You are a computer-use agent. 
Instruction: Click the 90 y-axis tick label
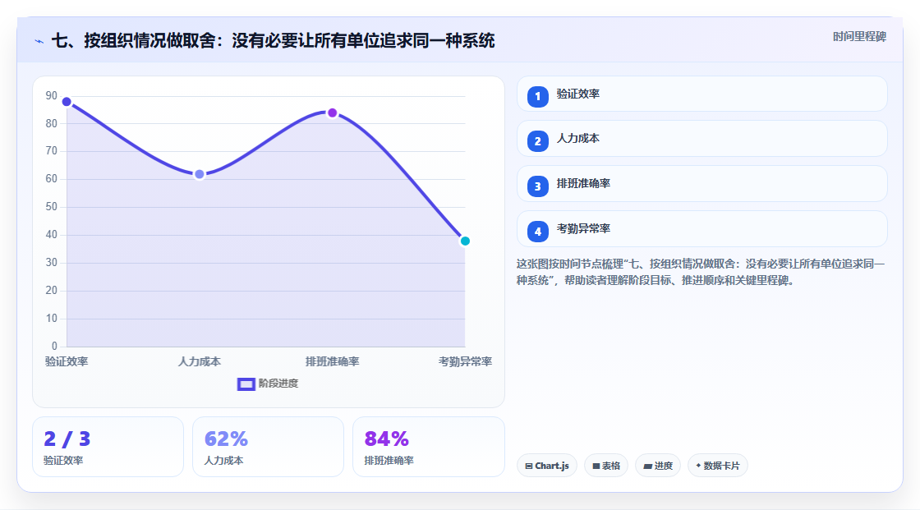click(x=52, y=95)
